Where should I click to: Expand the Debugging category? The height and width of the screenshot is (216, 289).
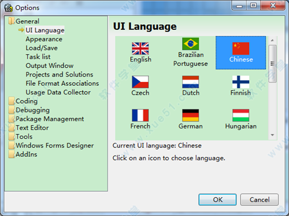coord(32,110)
